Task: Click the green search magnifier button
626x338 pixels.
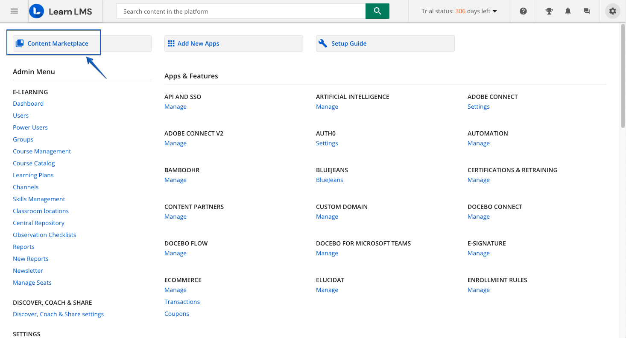Action: point(377,11)
